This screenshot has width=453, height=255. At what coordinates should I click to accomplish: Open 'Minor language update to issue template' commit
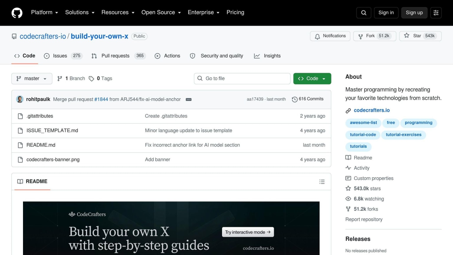[x=188, y=131]
